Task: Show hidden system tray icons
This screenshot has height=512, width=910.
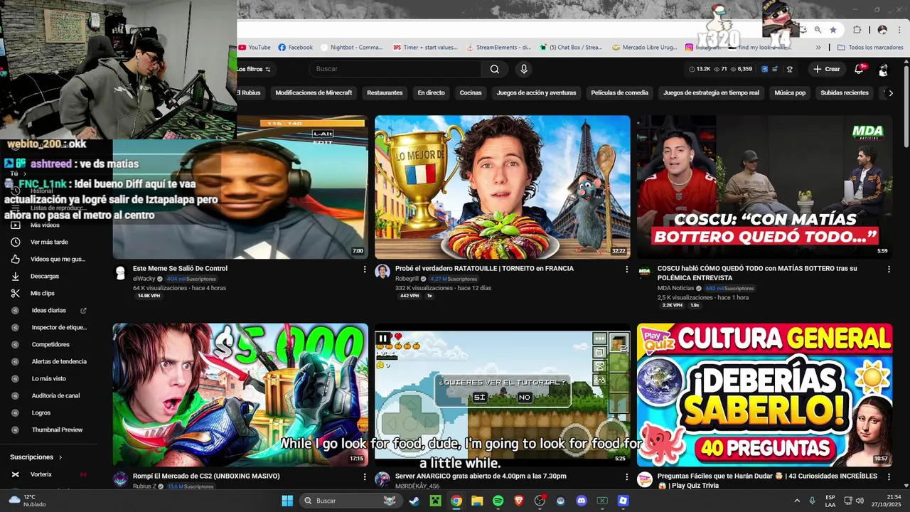Action: [796, 501]
